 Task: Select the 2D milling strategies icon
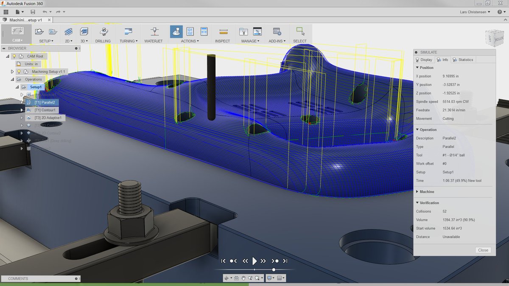pyautogui.click(x=68, y=31)
